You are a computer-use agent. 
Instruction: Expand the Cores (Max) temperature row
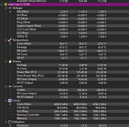(10, 44)
